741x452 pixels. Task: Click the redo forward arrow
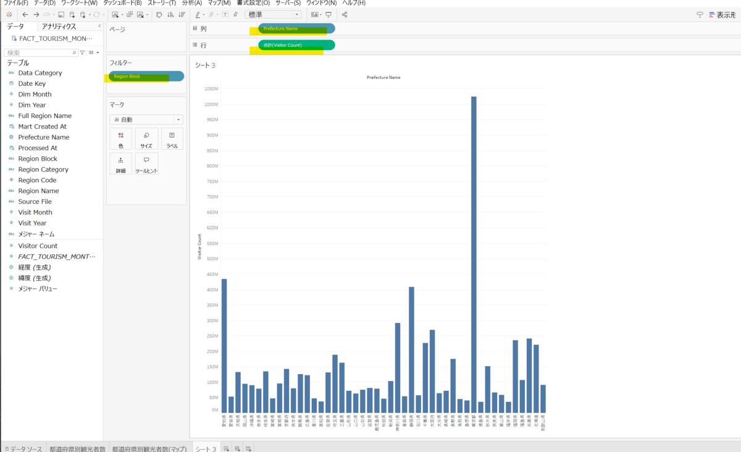[x=36, y=14]
